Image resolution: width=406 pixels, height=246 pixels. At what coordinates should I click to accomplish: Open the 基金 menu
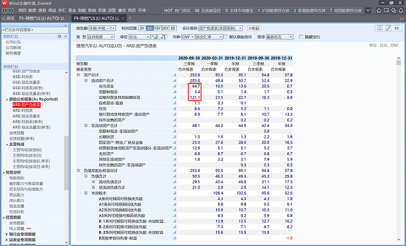(72, 10)
